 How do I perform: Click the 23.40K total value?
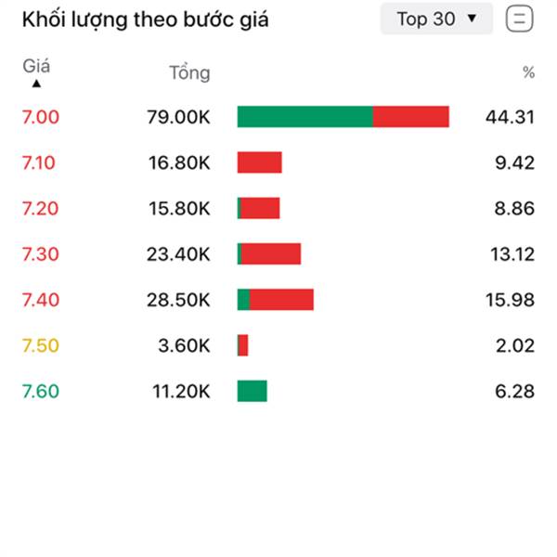[178, 254]
